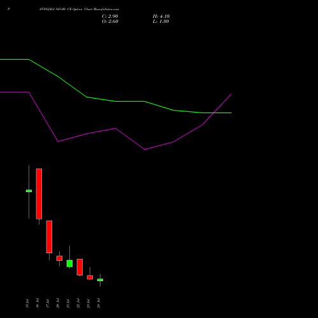
Task: Click the close value 'C: 2.90'
Action: click(110, 17)
